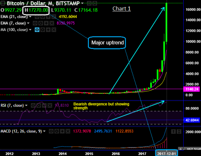The width and height of the screenshot is (201, 156).
Task: Expand dropdown arrow of EMA (7, close)
Action: tap(28, 23)
